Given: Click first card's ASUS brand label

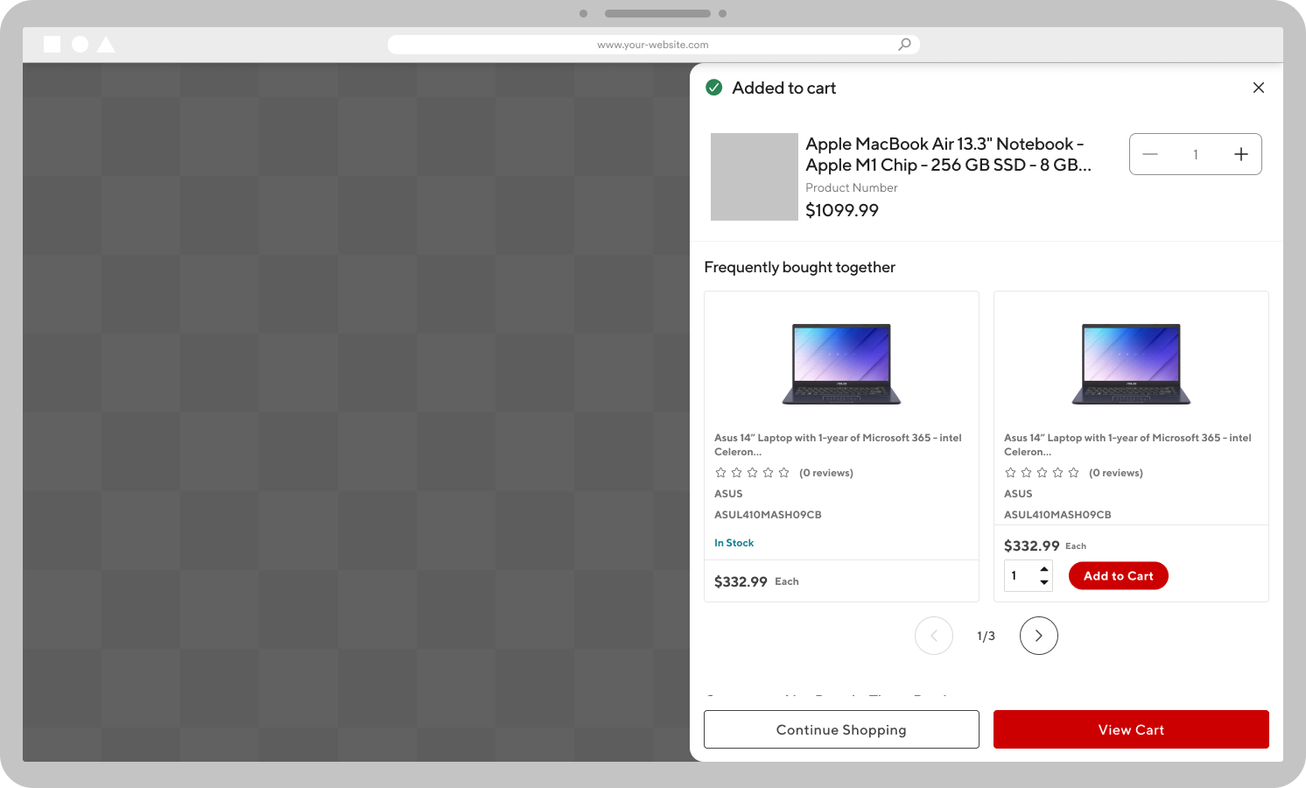Looking at the screenshot, I should coord(728,494).
